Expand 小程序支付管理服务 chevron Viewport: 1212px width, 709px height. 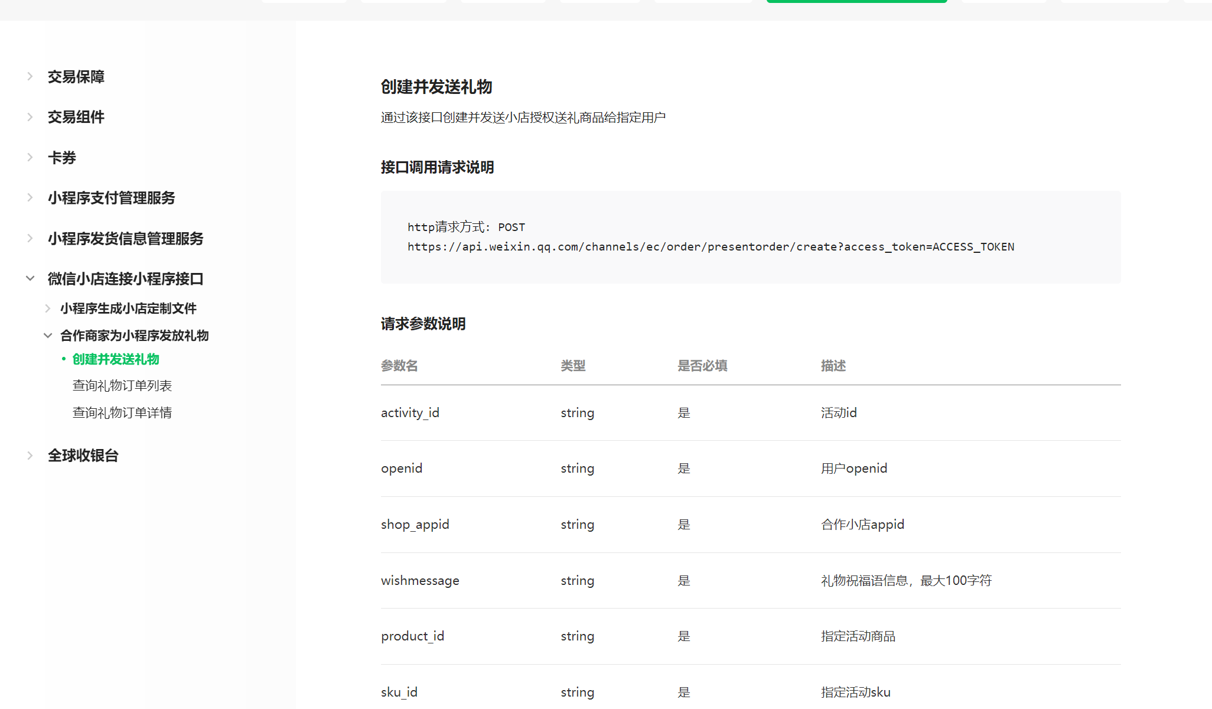[30, 198]
